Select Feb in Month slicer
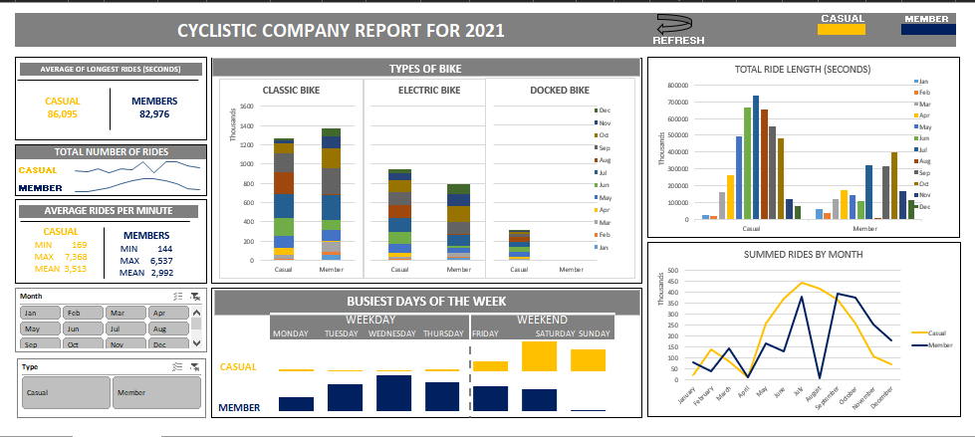This screenshot has height=437, width=975. pyautogui.click(x=82, y=313)
